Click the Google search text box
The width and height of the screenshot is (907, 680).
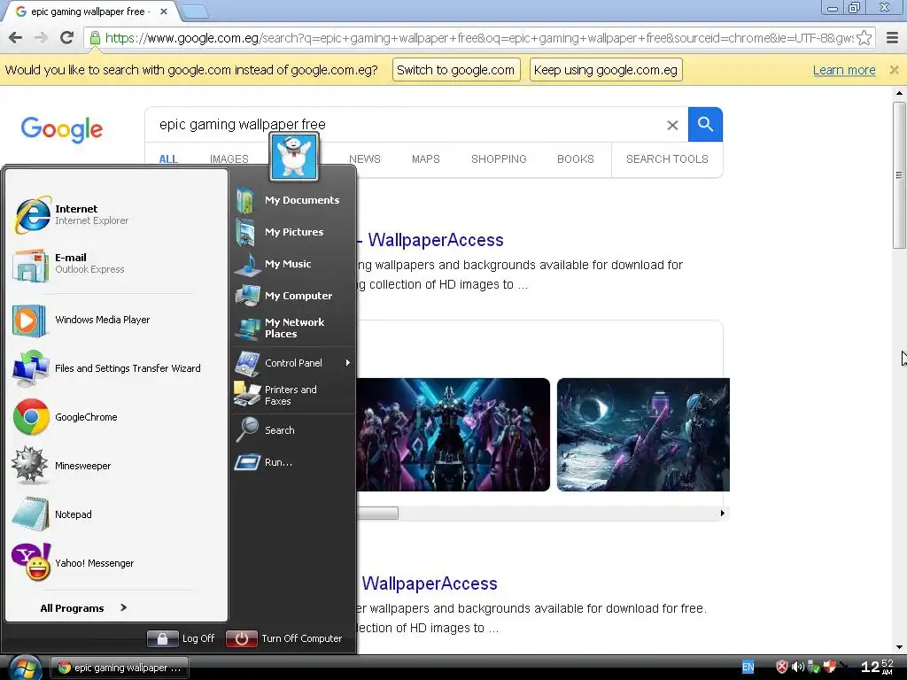tap(405, 124)
